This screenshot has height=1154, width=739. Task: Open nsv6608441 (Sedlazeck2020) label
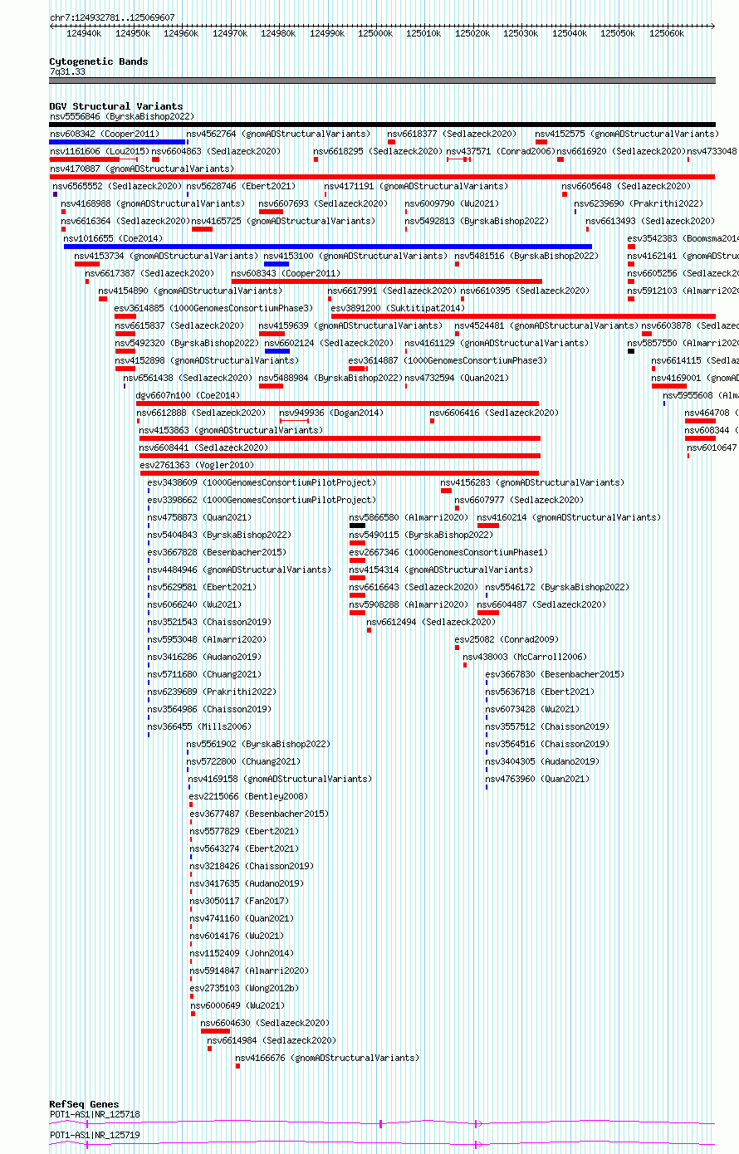(203, 448)
